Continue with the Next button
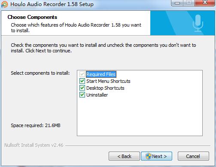This screenshot has height=167, width=216. coord(156,156)
